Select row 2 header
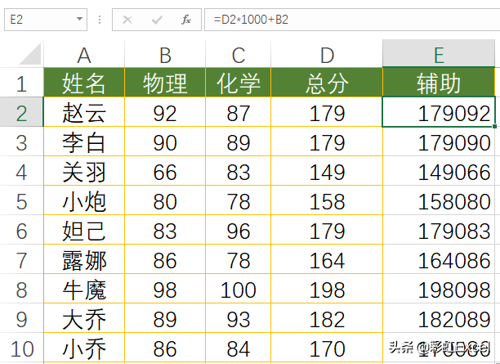The image size is (500, 364). click(22, 112)
